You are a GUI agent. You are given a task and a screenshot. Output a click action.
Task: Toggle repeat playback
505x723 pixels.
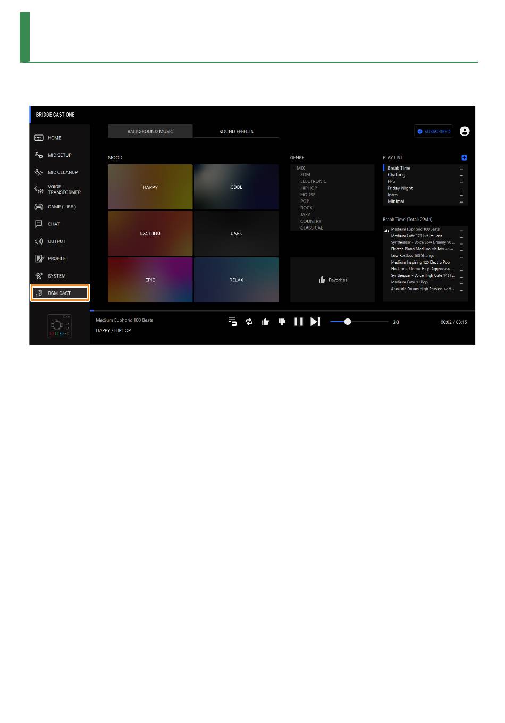[249, 322]
